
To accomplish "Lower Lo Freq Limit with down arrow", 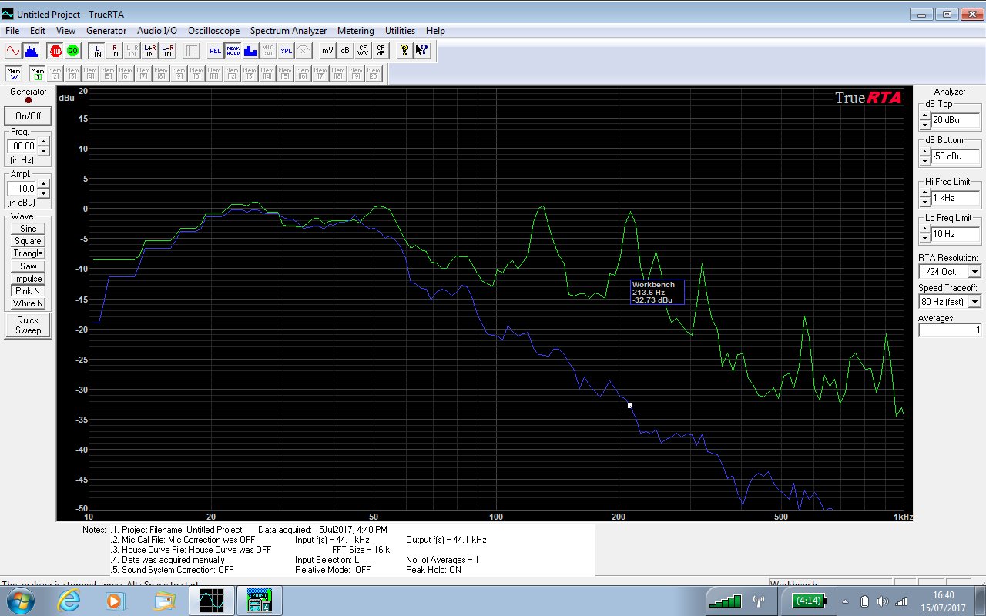I will pos(924,238).
